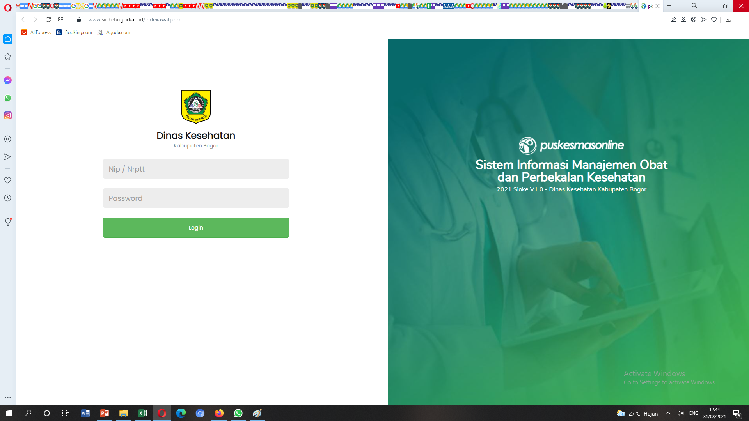
Task: Click the siokebogorkab.id address bar URL
Action: coord(134,19)
